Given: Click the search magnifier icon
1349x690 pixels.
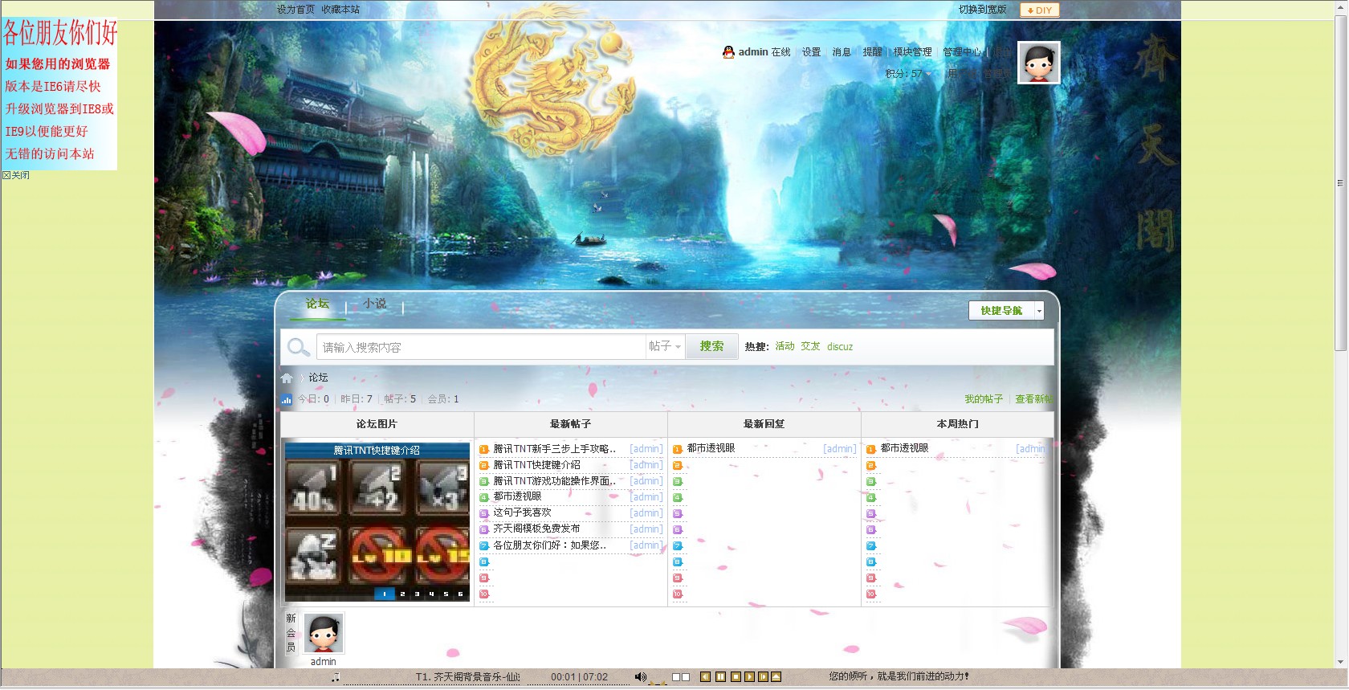Looking at the screenshot, I should pyautogui.click(x=298, y=347).
